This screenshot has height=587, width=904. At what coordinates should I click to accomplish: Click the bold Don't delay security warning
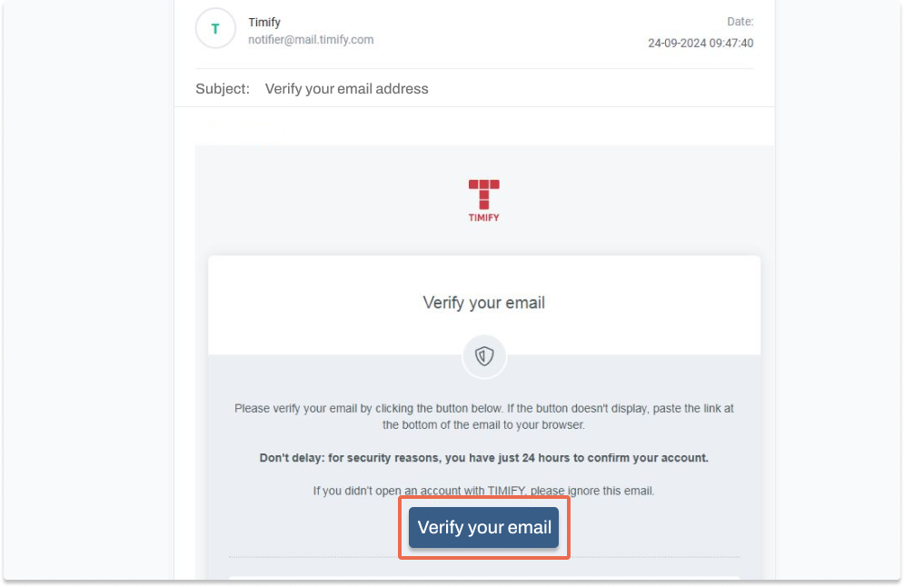(x=483, y=458)
